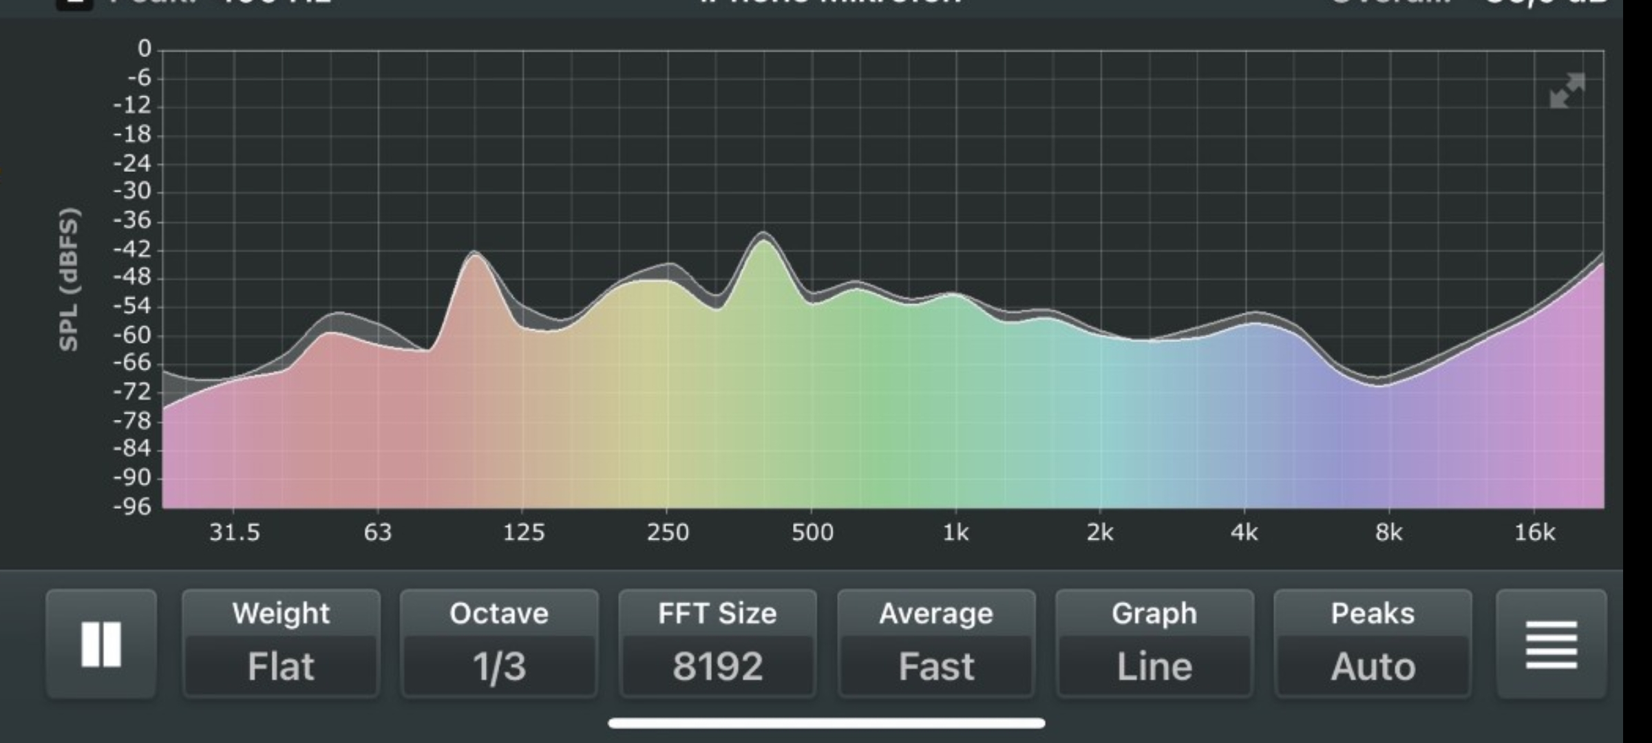Change the Peaks Auto setting
The width and height of the screenshot is (1652, 743).
[x=1373, y=644]
